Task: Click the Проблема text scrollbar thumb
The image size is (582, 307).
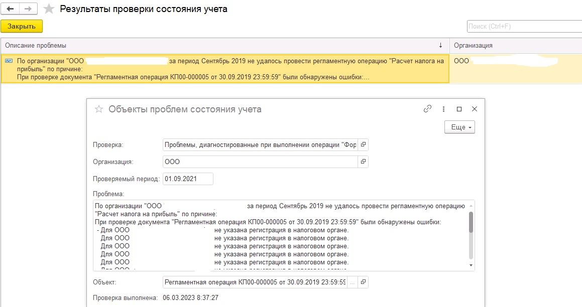Action: [471, 222]
